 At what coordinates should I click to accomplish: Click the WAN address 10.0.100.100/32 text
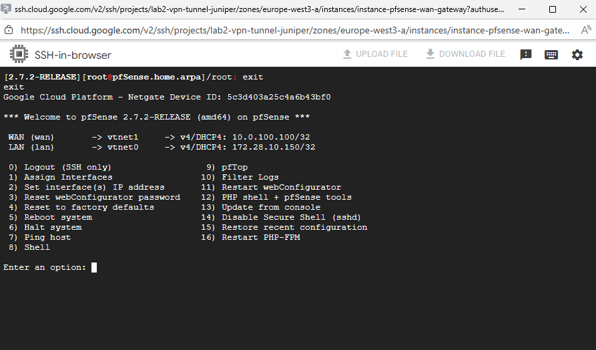tap(274, 137)
